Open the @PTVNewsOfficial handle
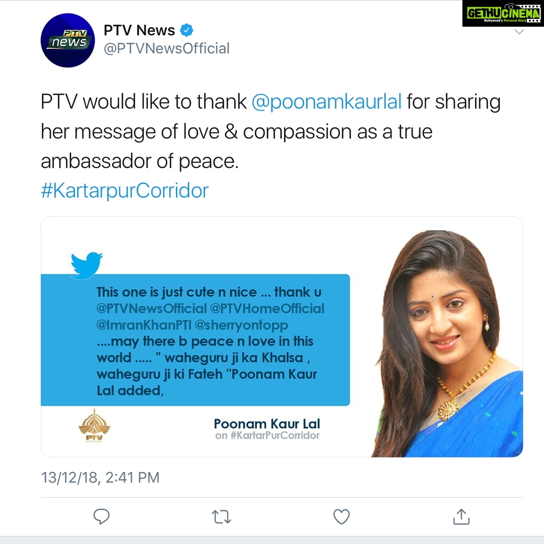Screen dimensions: 544x544 [x=167, y=48]
